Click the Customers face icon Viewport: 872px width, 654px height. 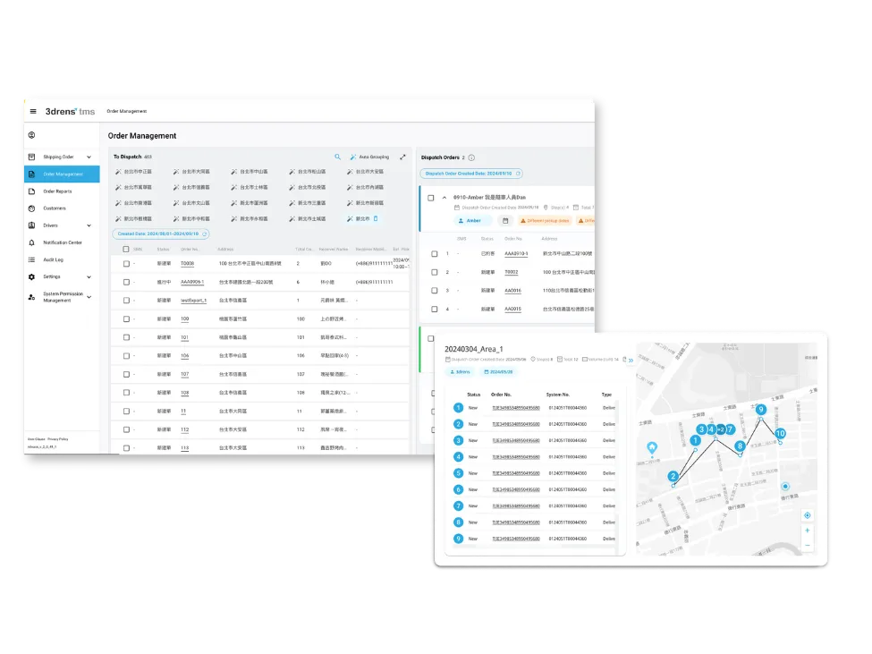31,208
